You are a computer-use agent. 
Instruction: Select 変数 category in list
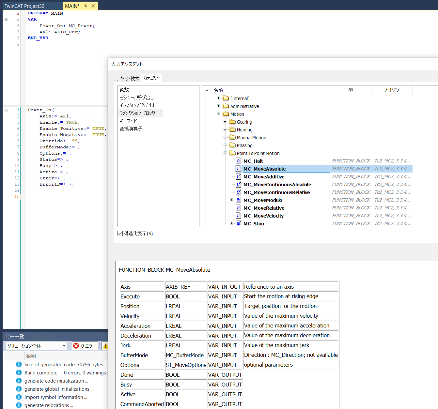coord(124,90)
